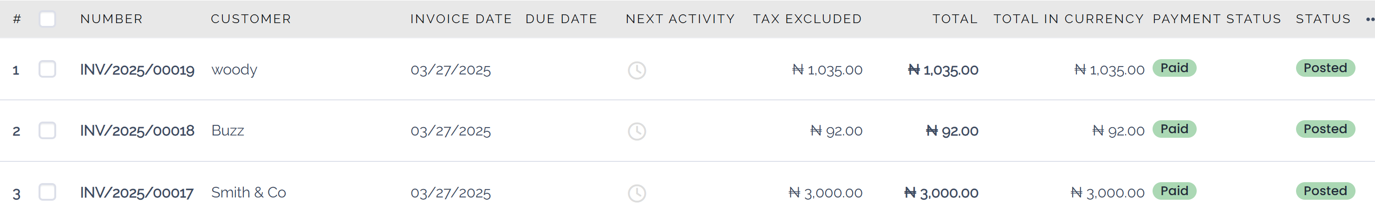Screen dimensions: 1375x215
Task: Open the Smith & Co customer invoice
Action: tap(248, 192)
